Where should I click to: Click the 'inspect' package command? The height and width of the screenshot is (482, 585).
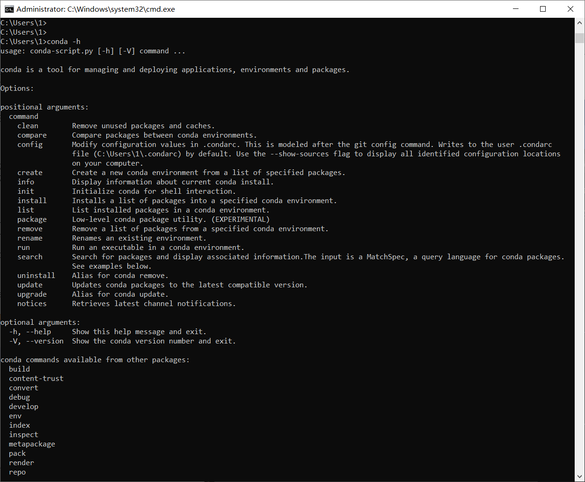tap(24, 435)
